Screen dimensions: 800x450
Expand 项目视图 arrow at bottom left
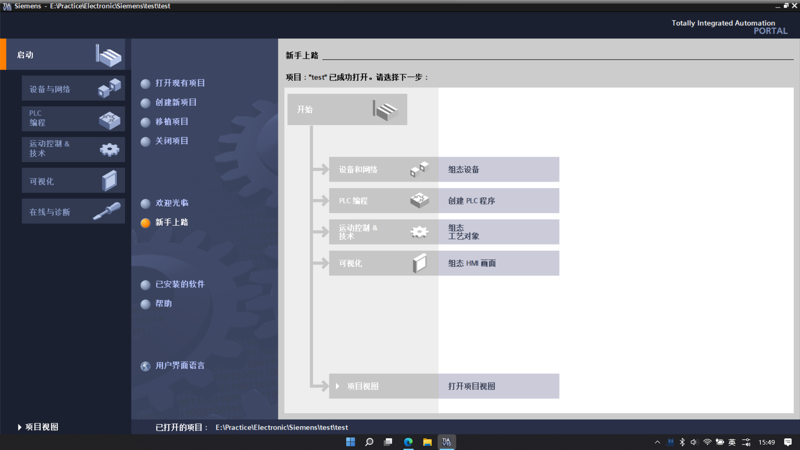point(20,427)
